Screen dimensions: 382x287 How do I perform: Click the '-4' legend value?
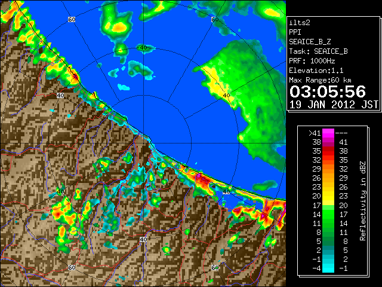tap(317, 268)
